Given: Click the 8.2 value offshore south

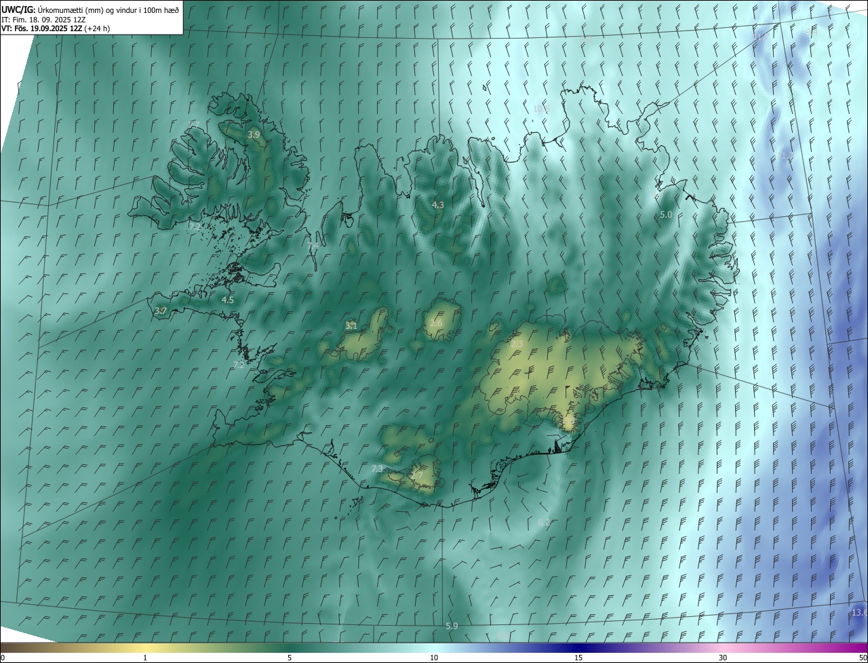Looking at the screenshot, I should [x=544, y=523].
